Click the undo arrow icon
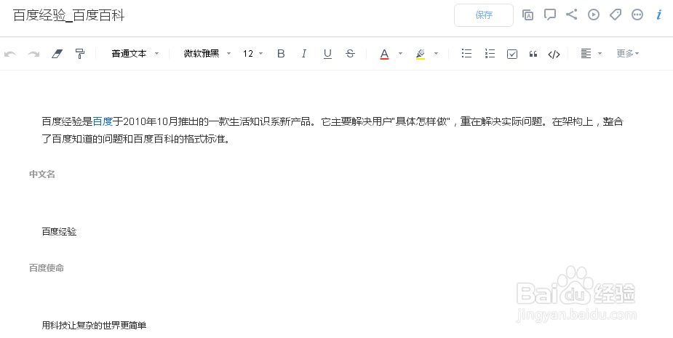Viewport: 673px width, 338px height. [x=10, y=54]
